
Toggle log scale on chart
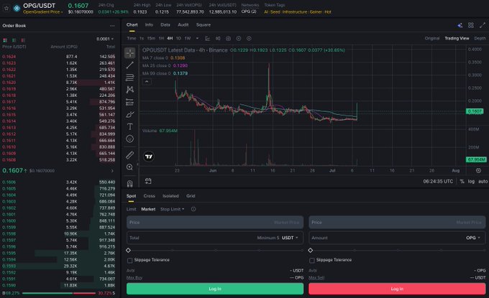click(x=471, y=181)
